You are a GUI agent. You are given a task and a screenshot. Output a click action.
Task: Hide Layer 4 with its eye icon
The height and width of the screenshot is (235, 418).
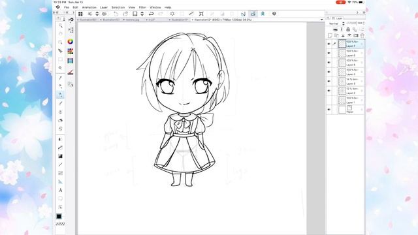point(329,72)
